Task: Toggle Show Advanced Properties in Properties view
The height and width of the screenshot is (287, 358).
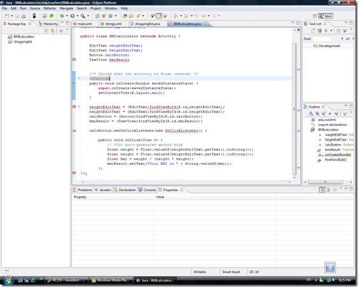Action: (x=329, y=190)
